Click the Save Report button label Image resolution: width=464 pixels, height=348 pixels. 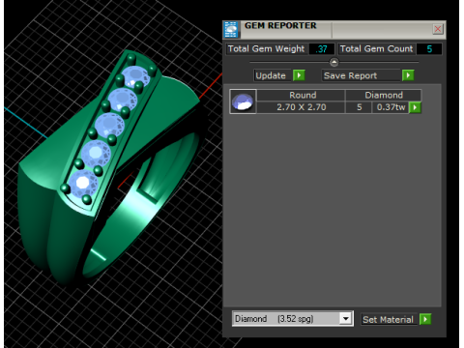point(361,75)
